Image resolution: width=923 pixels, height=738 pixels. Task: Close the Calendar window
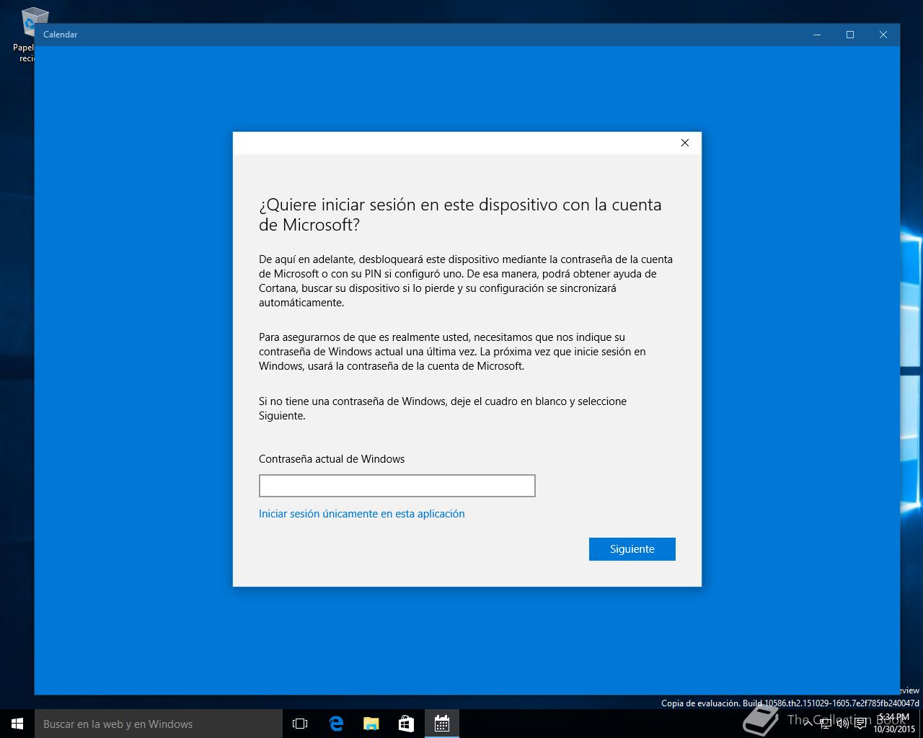pos(883,35)
